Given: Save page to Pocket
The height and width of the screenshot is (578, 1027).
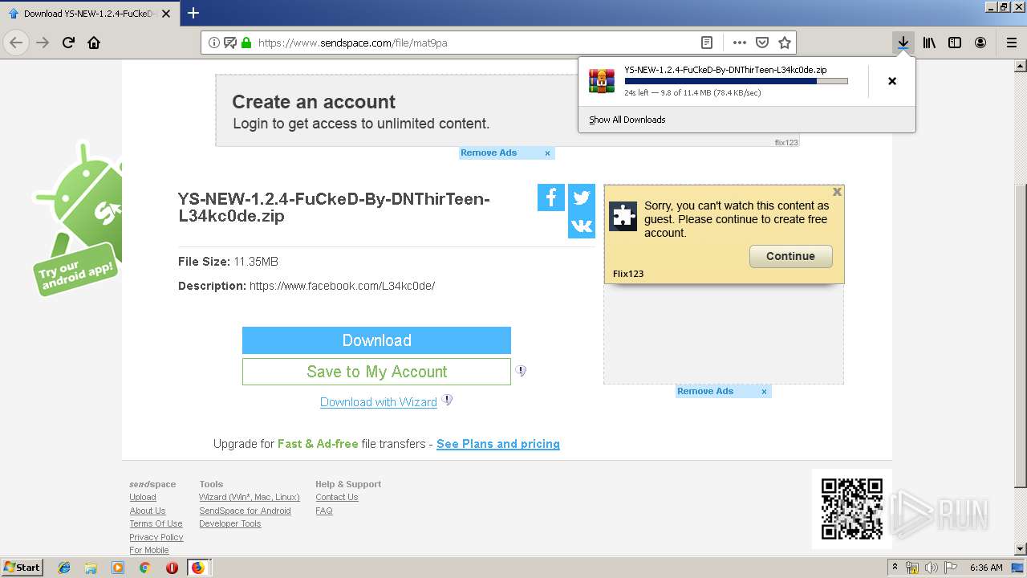Looking at the screenshot, I should click(x=762, y=43).
